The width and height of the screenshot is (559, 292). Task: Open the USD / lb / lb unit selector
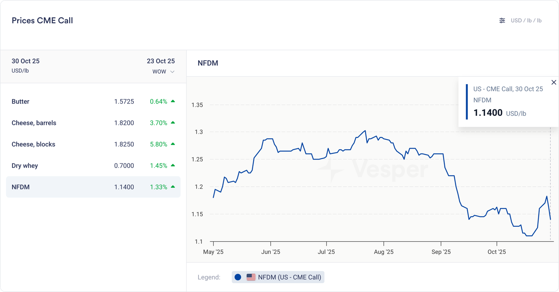pyautogui.click(x=526, y=21)
